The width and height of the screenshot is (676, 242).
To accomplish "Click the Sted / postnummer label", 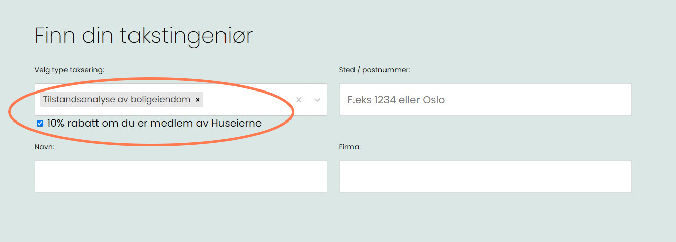I will point(374,70).
